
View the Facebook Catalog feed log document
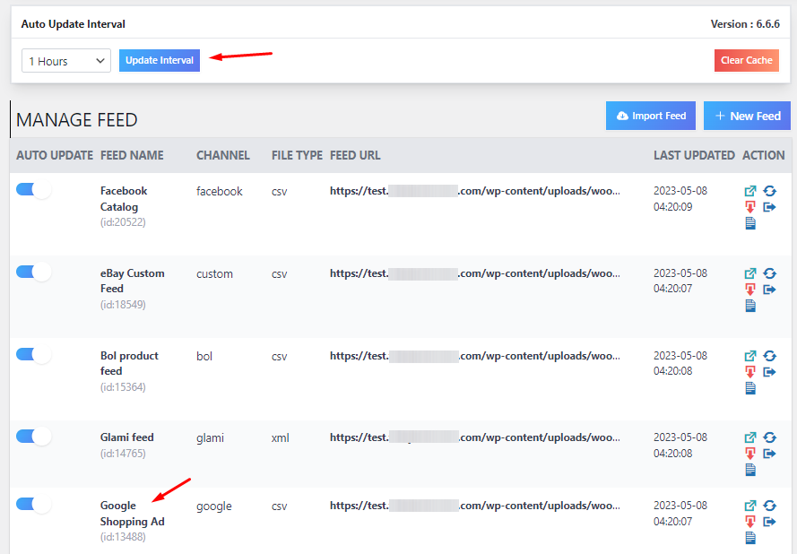750,223
